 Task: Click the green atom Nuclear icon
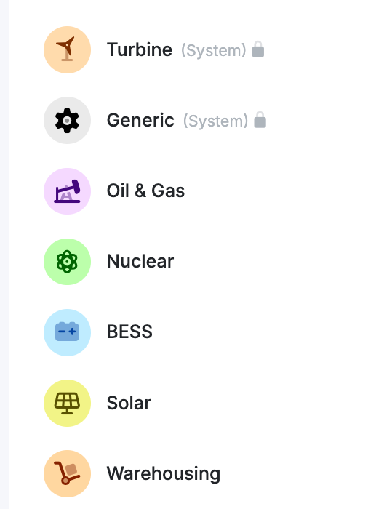[x=67, y=262]
